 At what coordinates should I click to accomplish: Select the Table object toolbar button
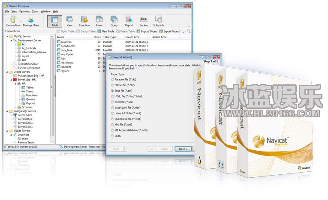[x=54, y=21]
